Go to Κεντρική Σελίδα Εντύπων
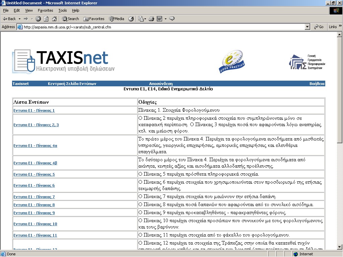343x257 pixels. click(72, 84)
